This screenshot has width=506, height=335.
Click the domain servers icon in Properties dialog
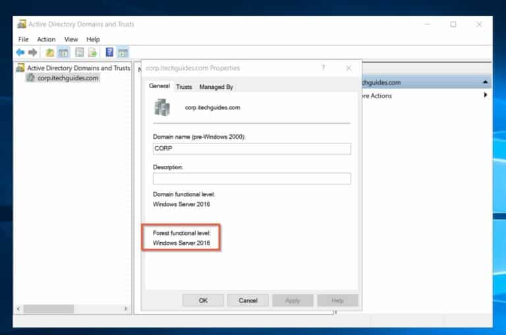pos(162,107)
